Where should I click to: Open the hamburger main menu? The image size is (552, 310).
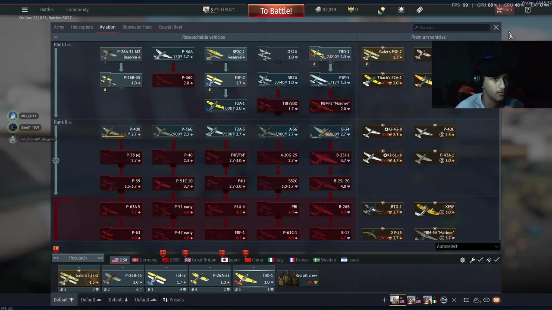[25, 10]
